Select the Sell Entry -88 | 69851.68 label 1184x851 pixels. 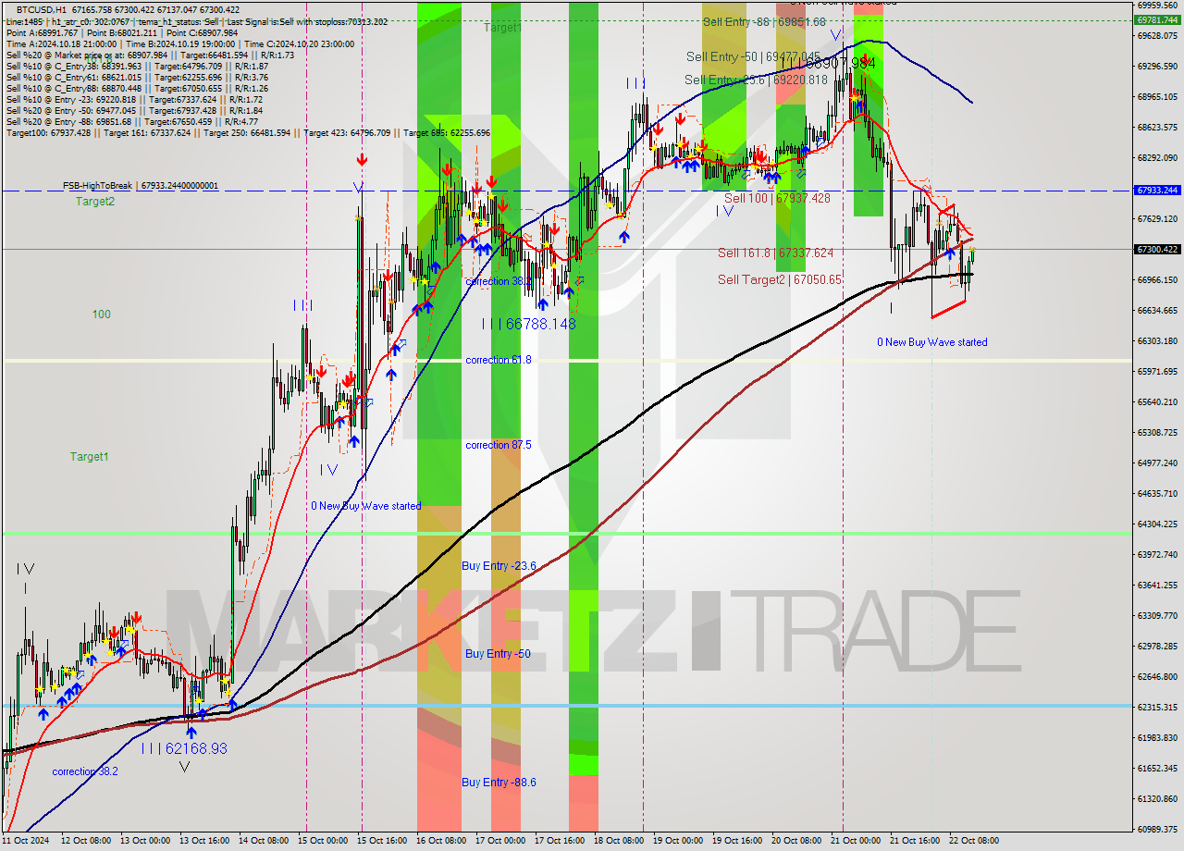764,21
